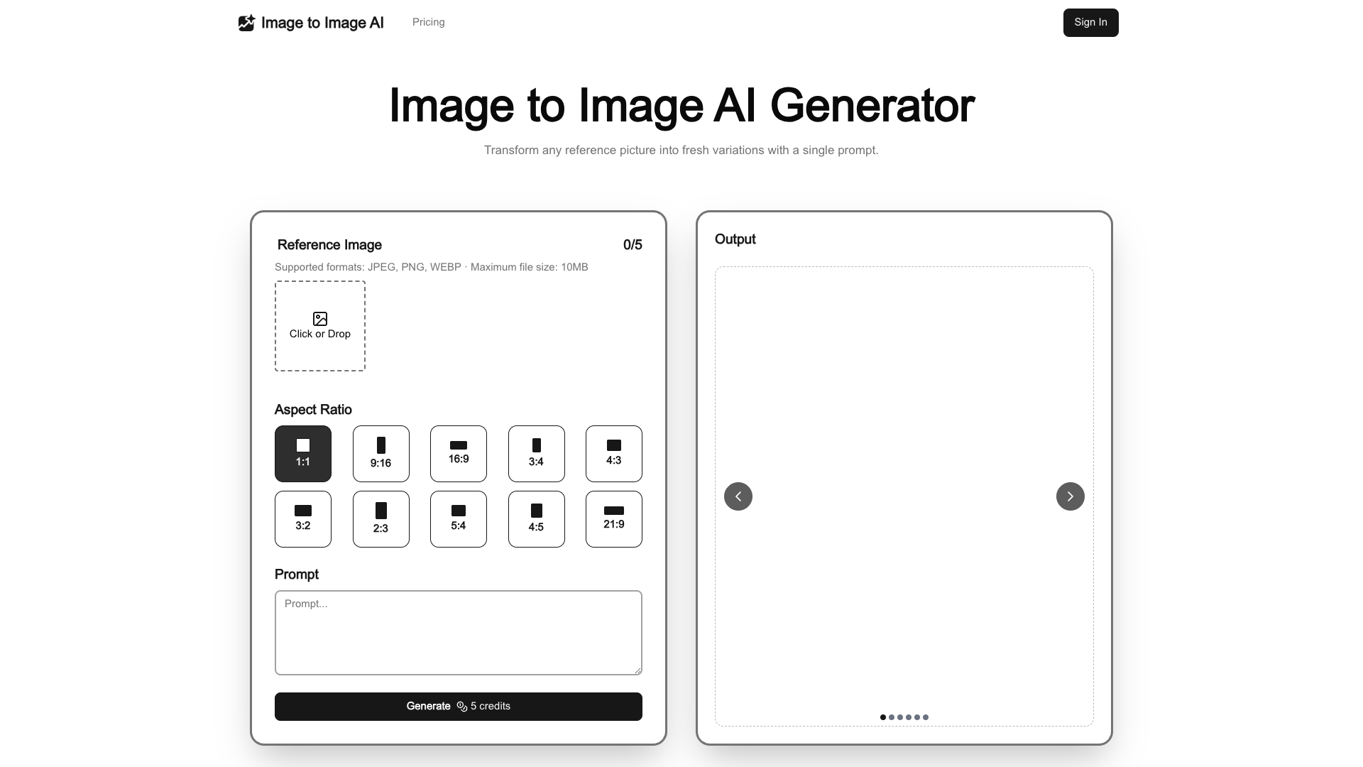Click inside the Prompt text box
This screenshot has height=767, width=1363.
[458, 632]
